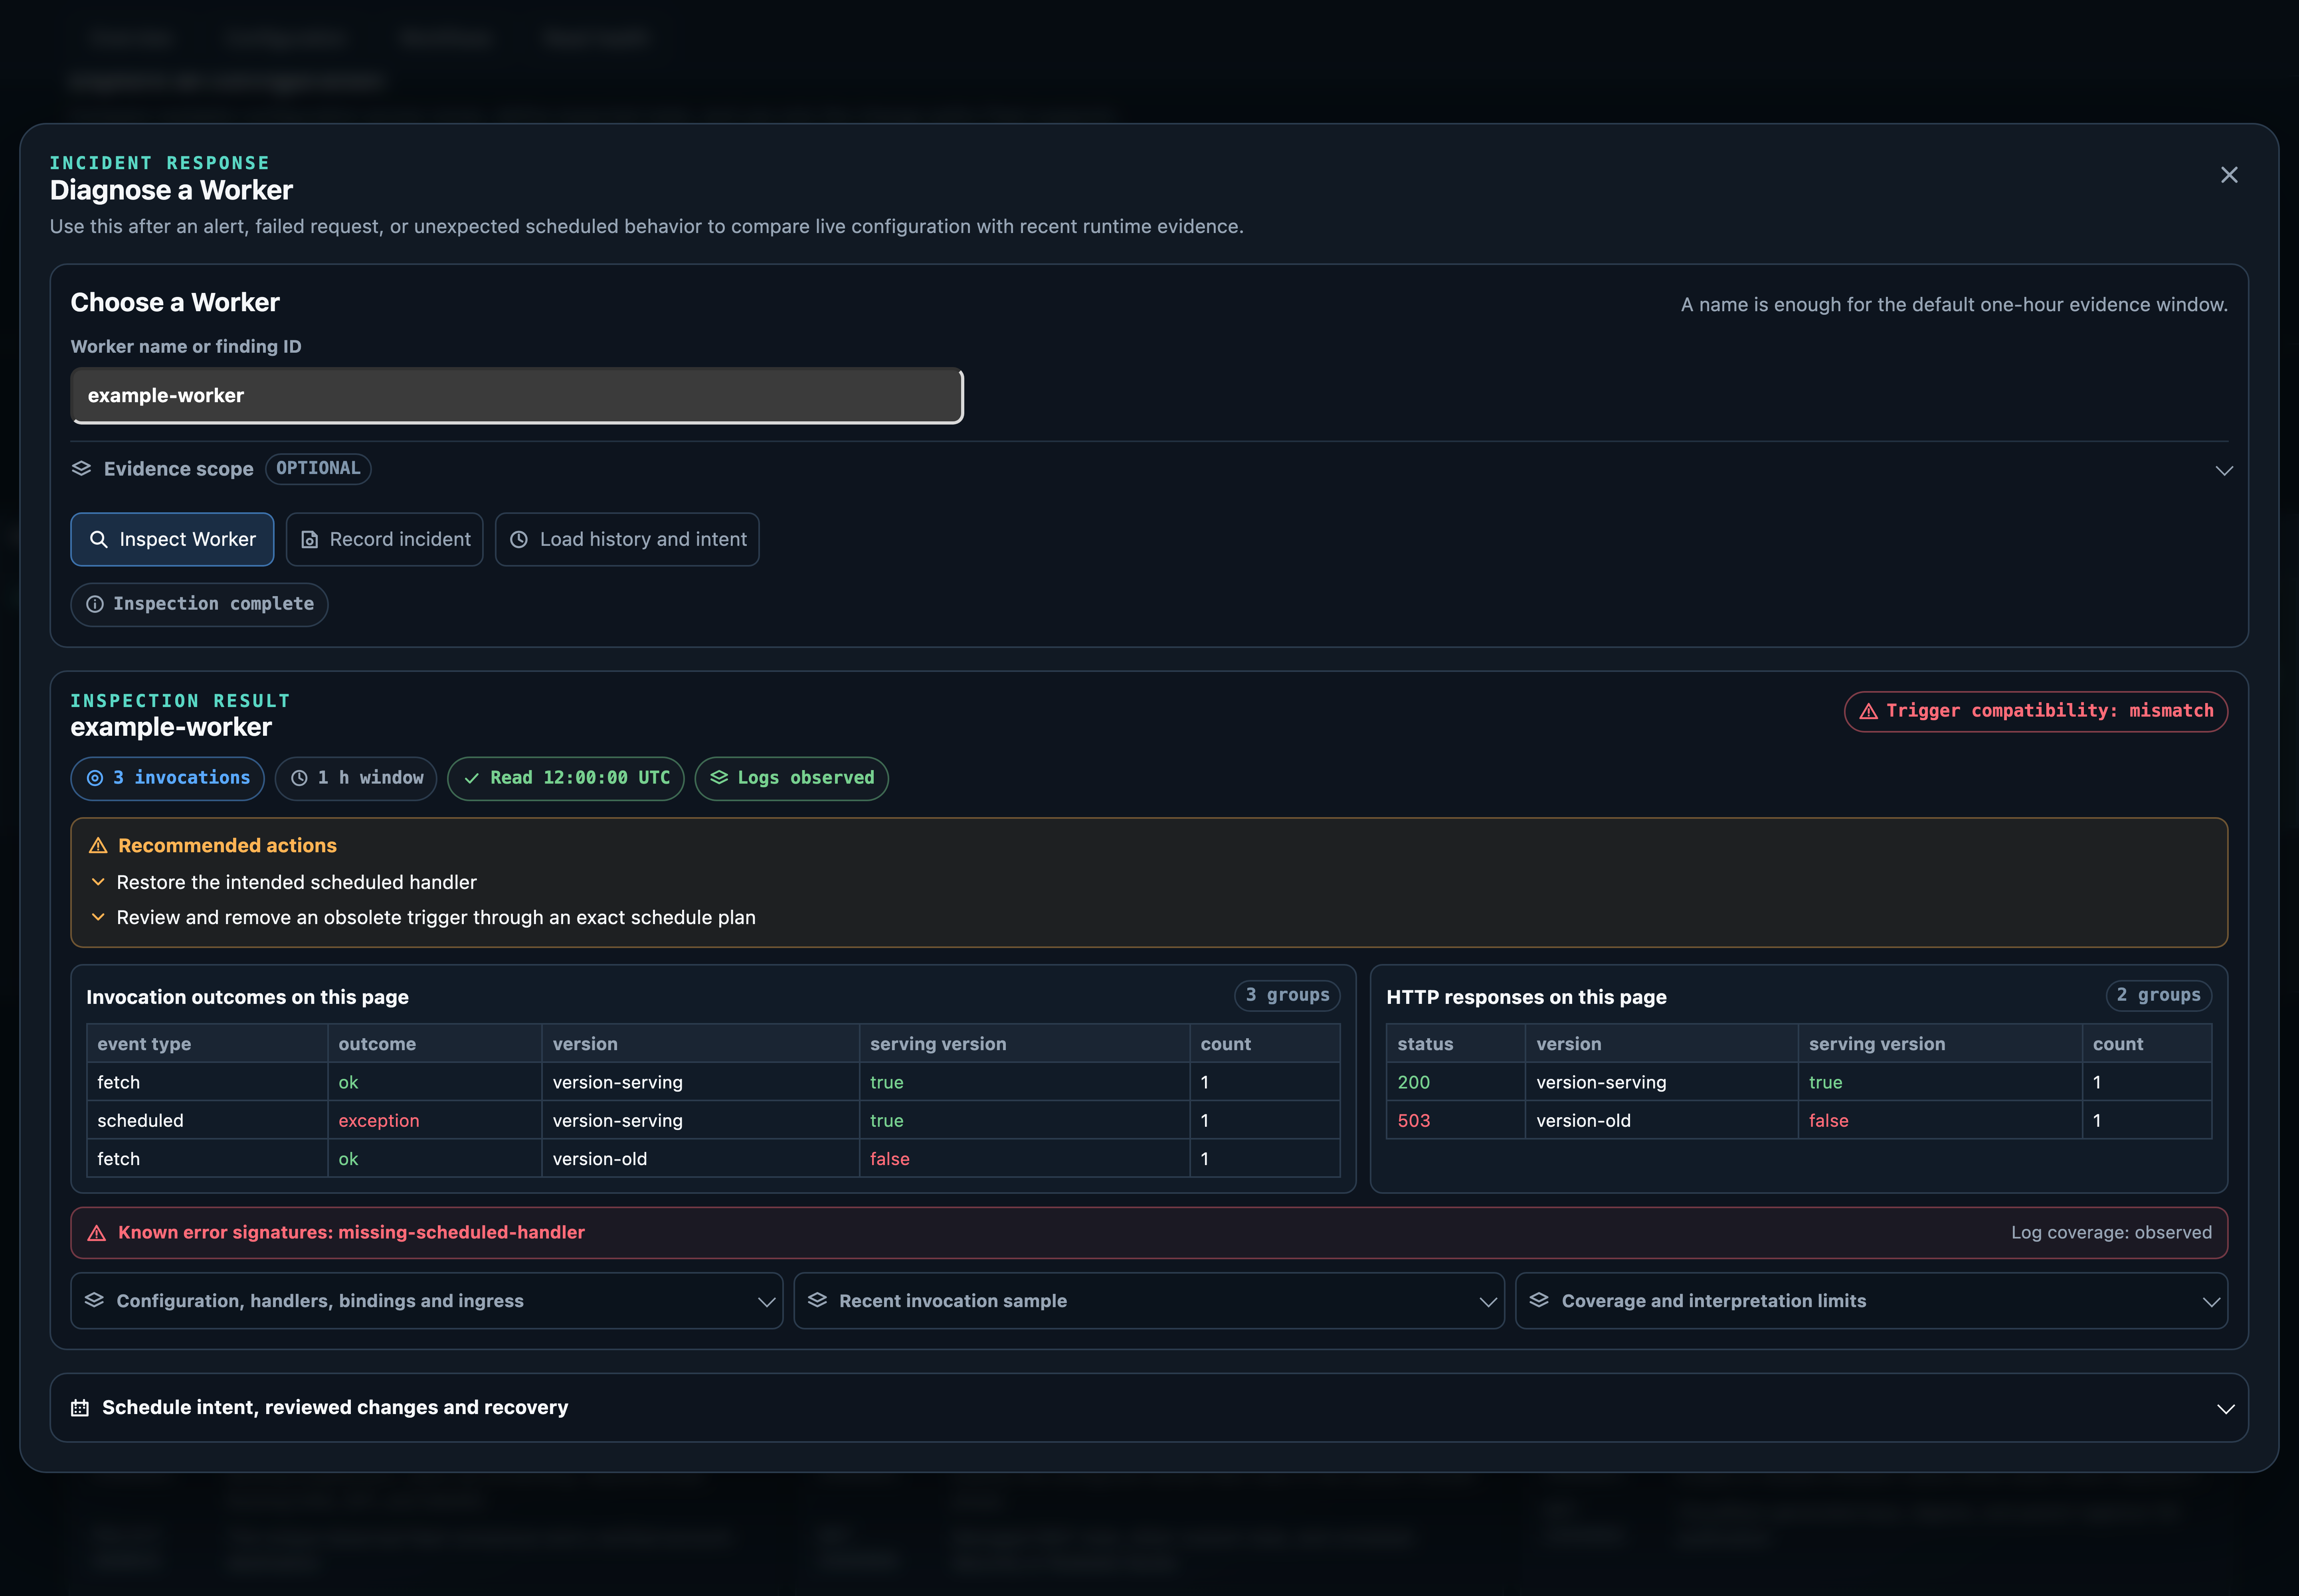
Task: Click the Configuration section layers icon
Action: pyautogui.click(x=94, y=1300)
